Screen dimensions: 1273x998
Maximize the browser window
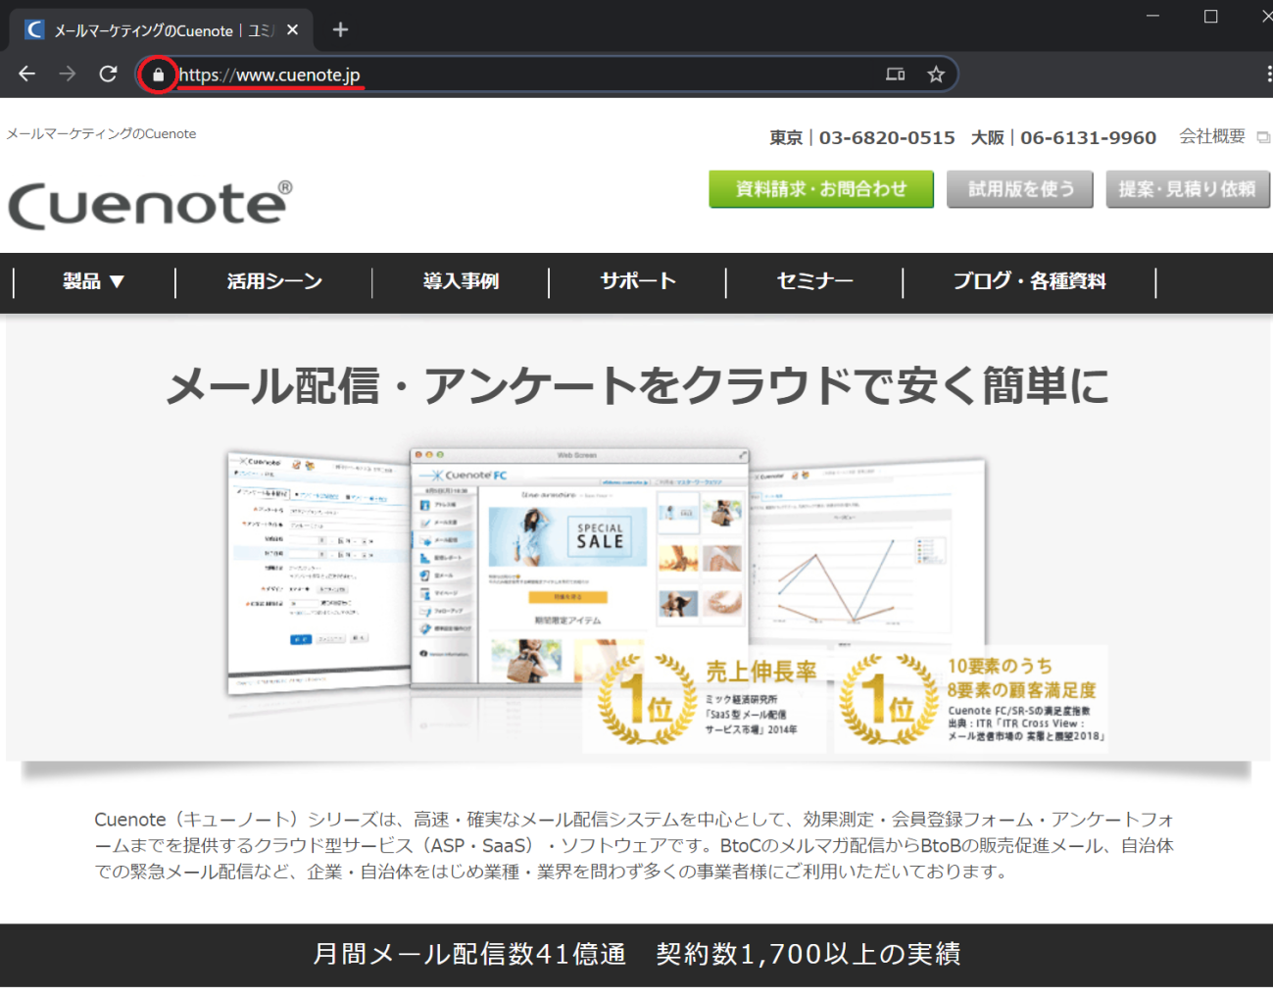tap(1211, 17)
